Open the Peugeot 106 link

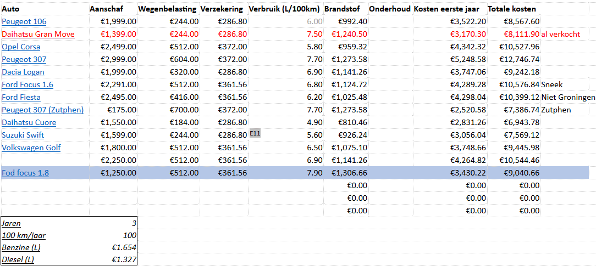click(x=24, y=21)
